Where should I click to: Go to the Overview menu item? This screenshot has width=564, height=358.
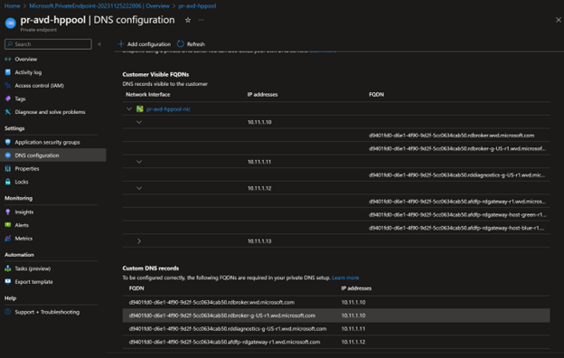click(x=25, y=59)
